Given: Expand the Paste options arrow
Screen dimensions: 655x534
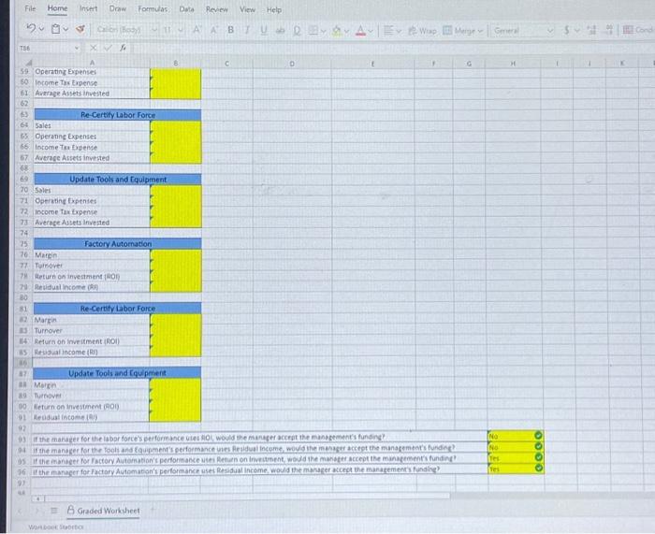Looking at the screenshot, I should tap(65, 29).
